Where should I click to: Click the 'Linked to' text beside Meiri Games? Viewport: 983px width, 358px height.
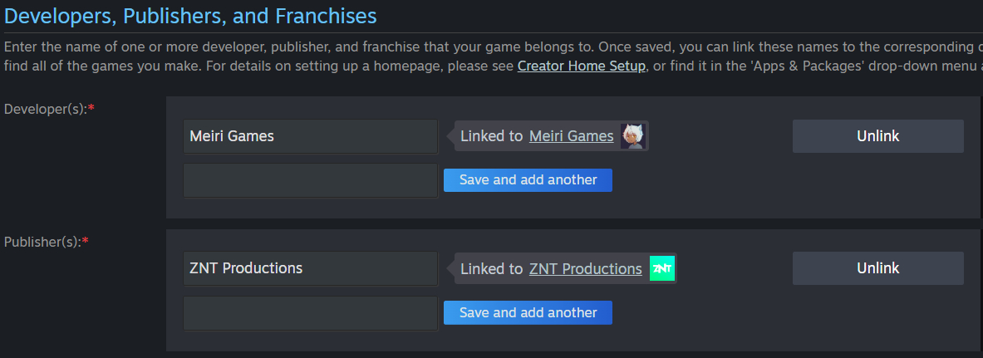click(x=491, y=136)
